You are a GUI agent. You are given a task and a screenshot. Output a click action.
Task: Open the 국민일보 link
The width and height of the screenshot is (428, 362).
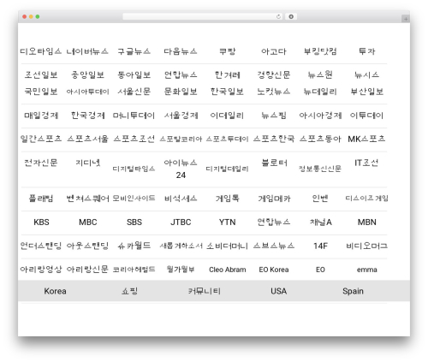pyautogui.click(x=41, y=92)
